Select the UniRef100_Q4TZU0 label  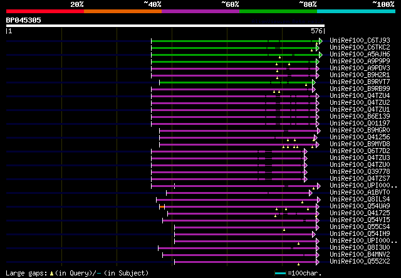pyautogui.click(x=360, y=165)
